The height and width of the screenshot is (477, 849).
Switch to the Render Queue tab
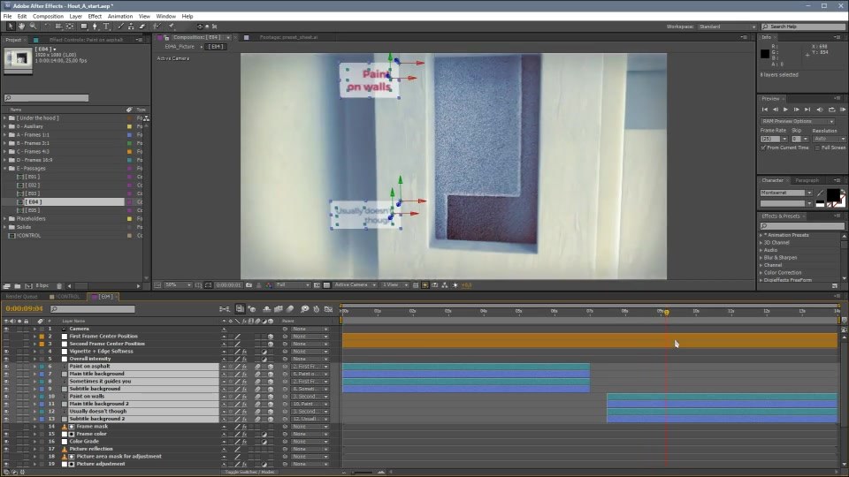coord(21,297)
